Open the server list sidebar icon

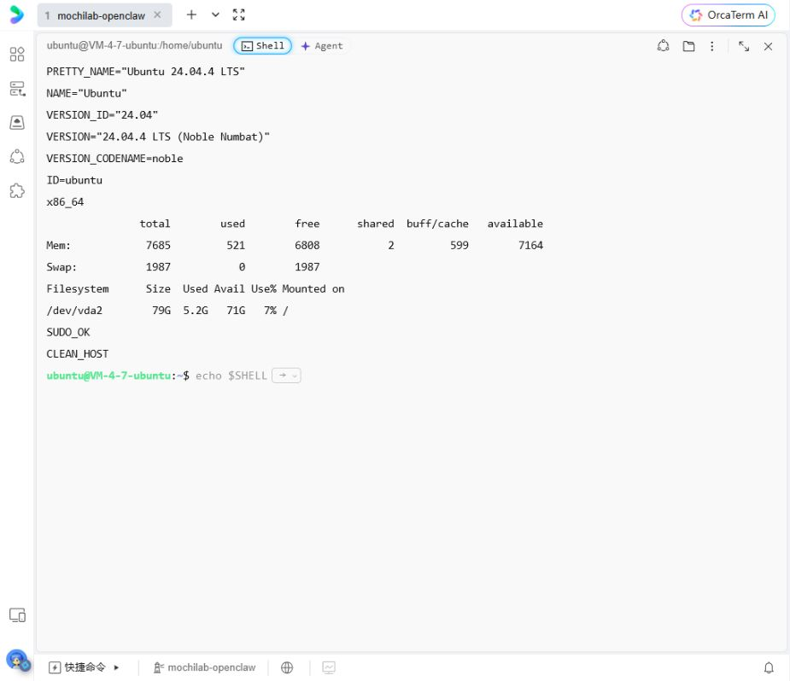click(17, 89)
